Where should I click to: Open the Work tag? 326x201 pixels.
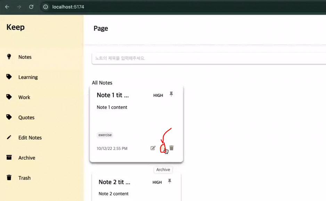24,97
